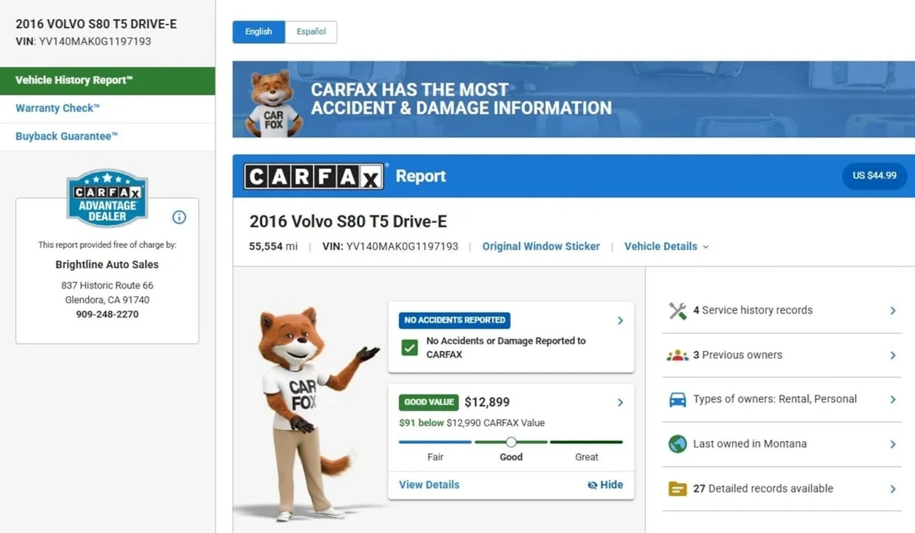This screenshot has height=533, width=915.
Task: Open Buyback Guarantee in the sidebar
Action: [107, 137]
